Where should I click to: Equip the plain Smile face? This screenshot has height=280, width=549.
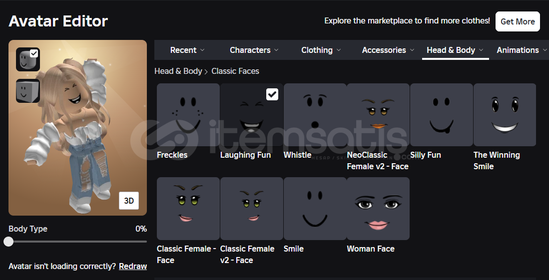tap(315, 209)
